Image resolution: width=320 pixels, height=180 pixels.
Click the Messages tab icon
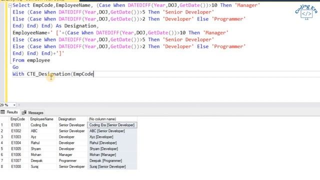pyautogui.click(x=24, y=112)
